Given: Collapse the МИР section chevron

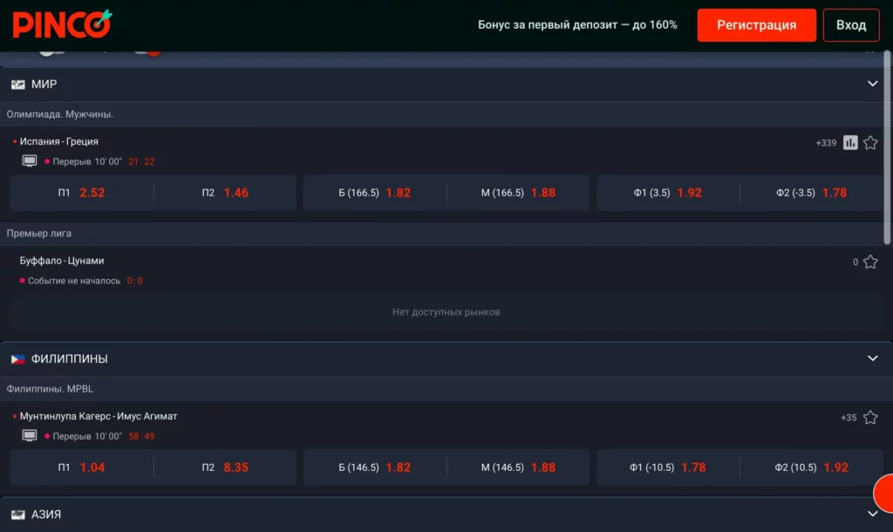Looking at the screenshot, I should (872, 84).
